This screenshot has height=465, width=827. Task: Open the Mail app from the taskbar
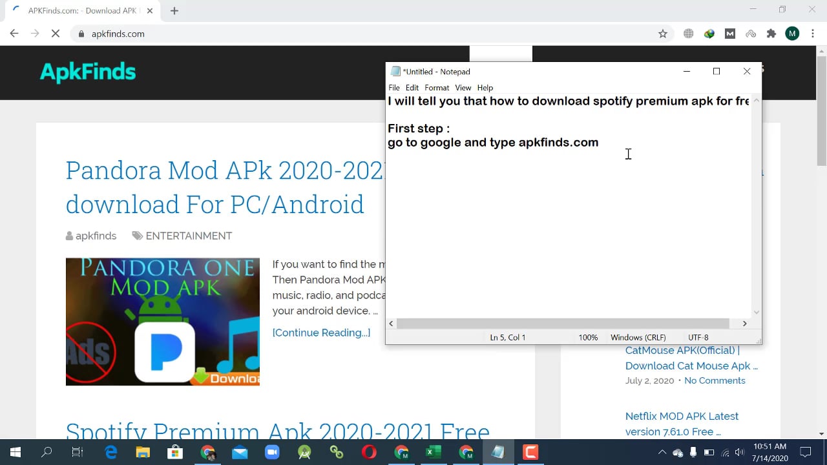pos(240,452)
